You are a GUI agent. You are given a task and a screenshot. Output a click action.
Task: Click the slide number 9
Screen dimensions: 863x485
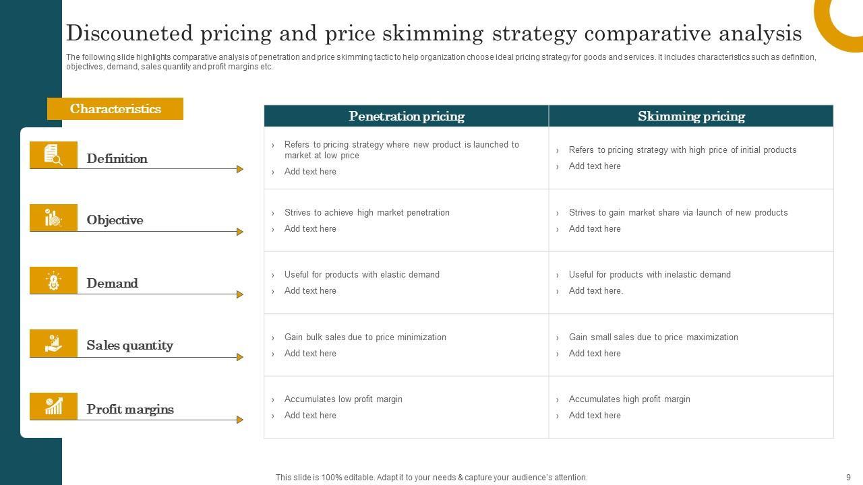(x=848, y=477)
